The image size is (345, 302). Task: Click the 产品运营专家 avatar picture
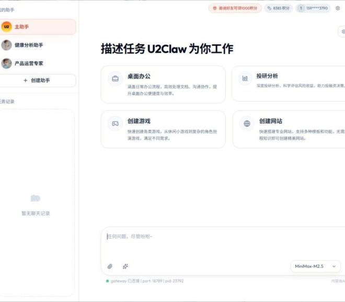click(6, 63)
